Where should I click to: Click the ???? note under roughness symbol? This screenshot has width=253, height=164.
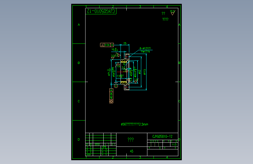(x=165, y=19)
